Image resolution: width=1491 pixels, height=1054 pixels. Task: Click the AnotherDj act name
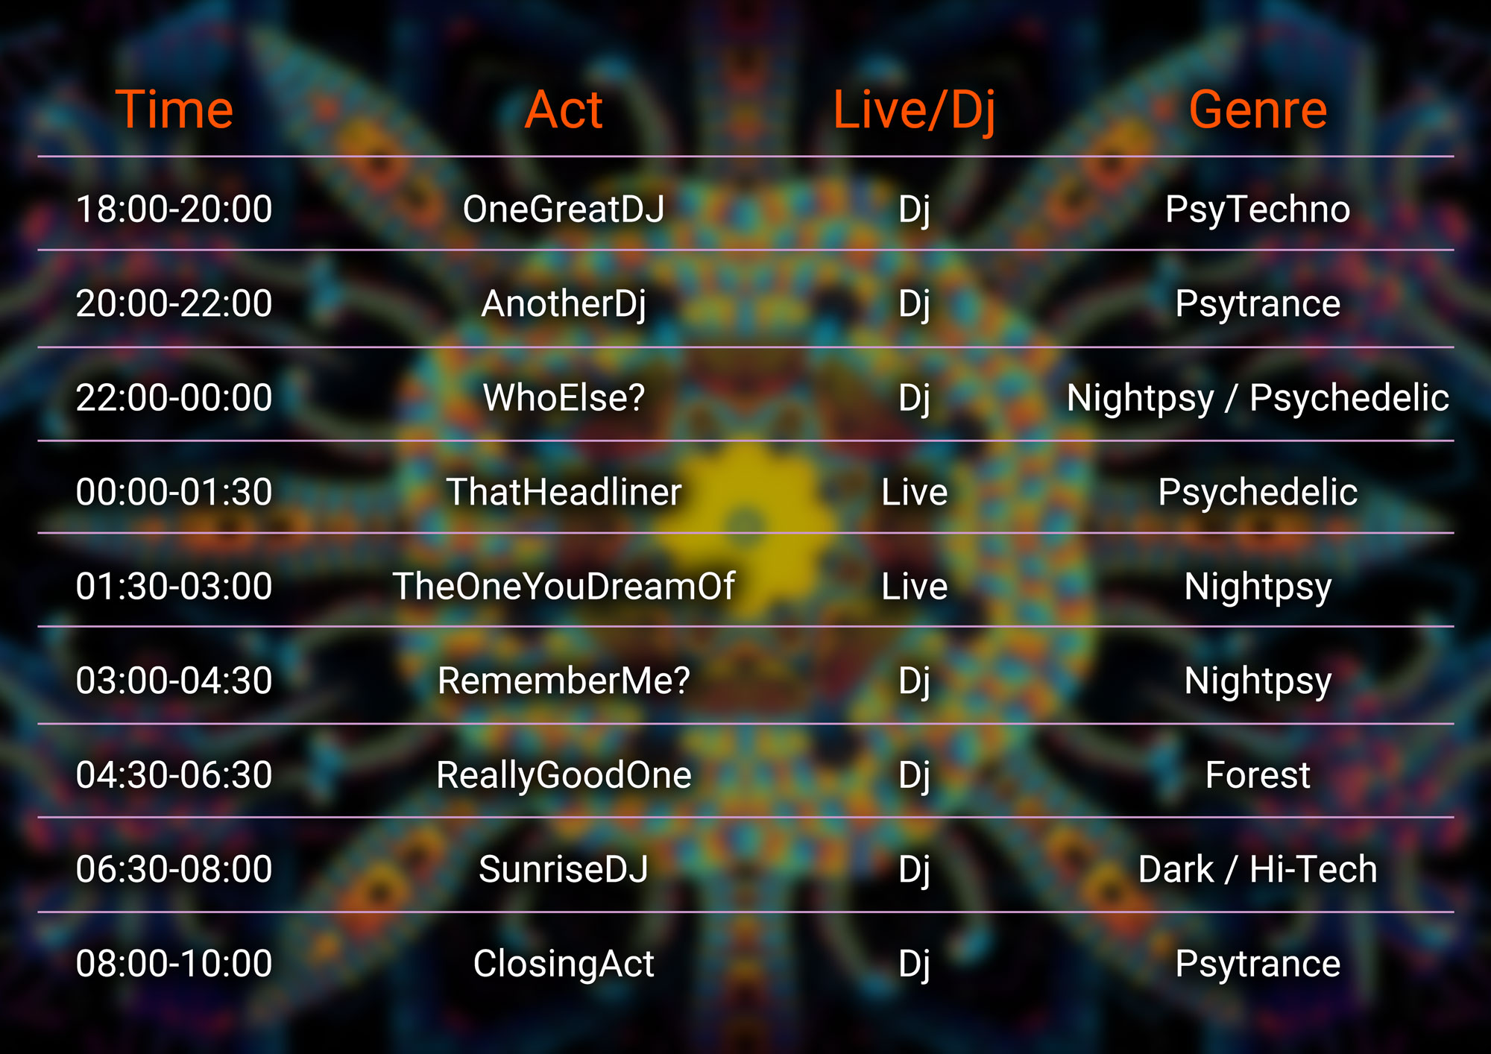tap(564, 304)
